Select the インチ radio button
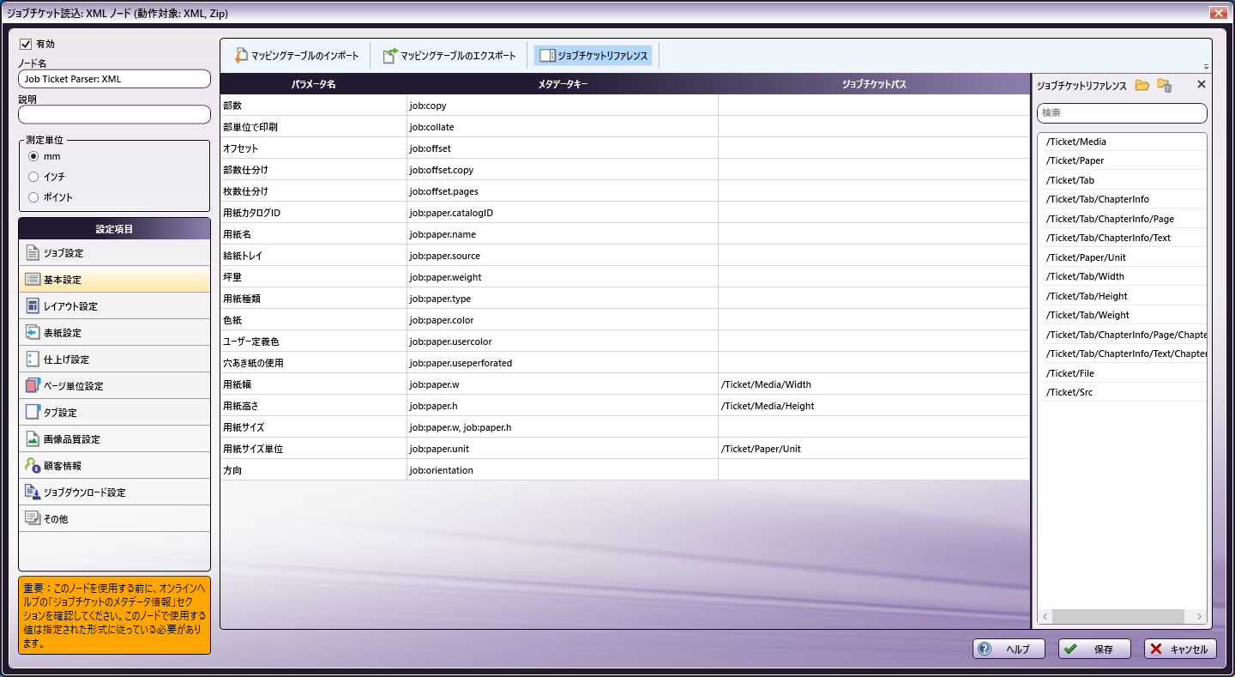The image size is (1235, 677). 33,177
